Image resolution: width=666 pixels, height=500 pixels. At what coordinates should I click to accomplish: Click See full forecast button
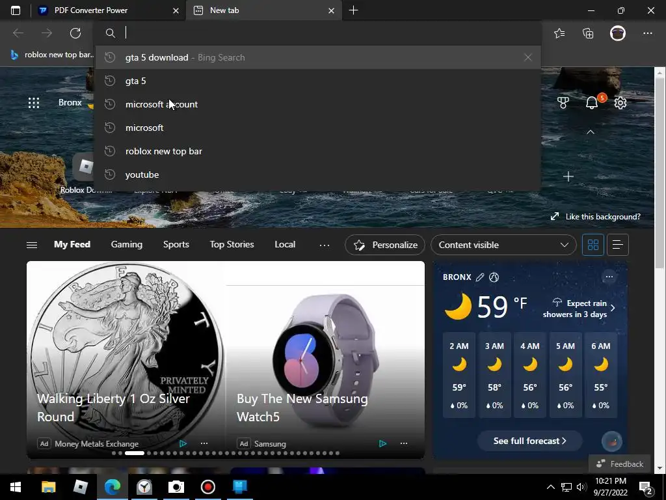click(x=529, y=441)
